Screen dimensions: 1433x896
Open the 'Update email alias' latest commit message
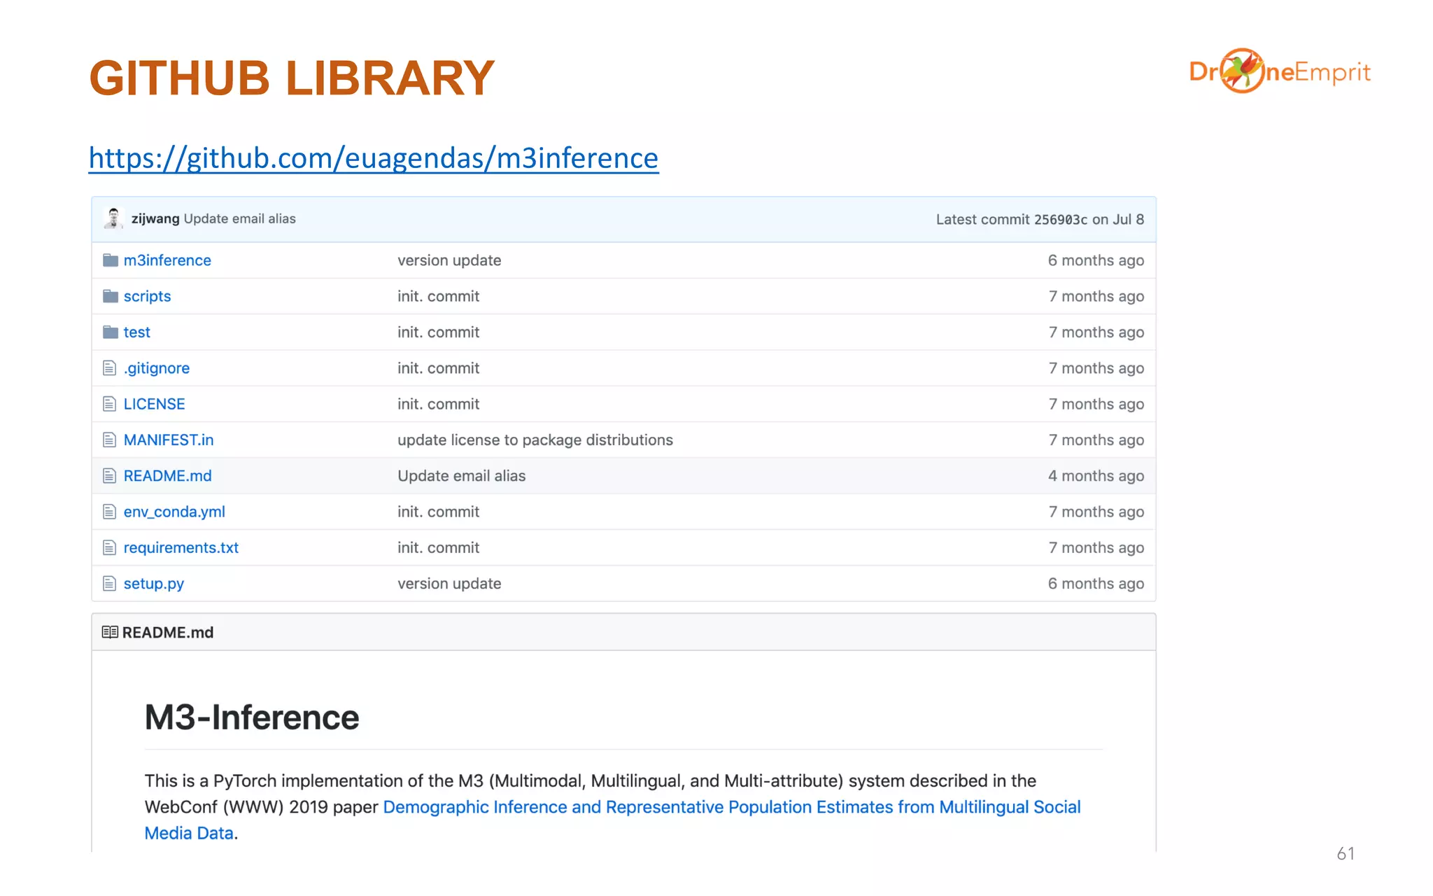coord(240,218)
